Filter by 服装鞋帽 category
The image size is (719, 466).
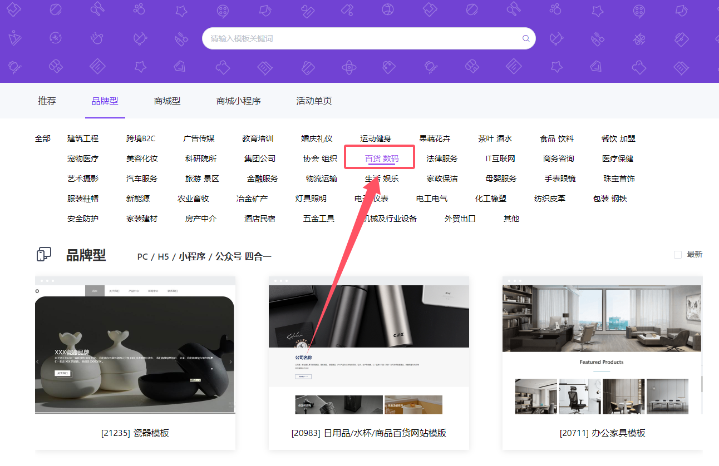(83, 199)
